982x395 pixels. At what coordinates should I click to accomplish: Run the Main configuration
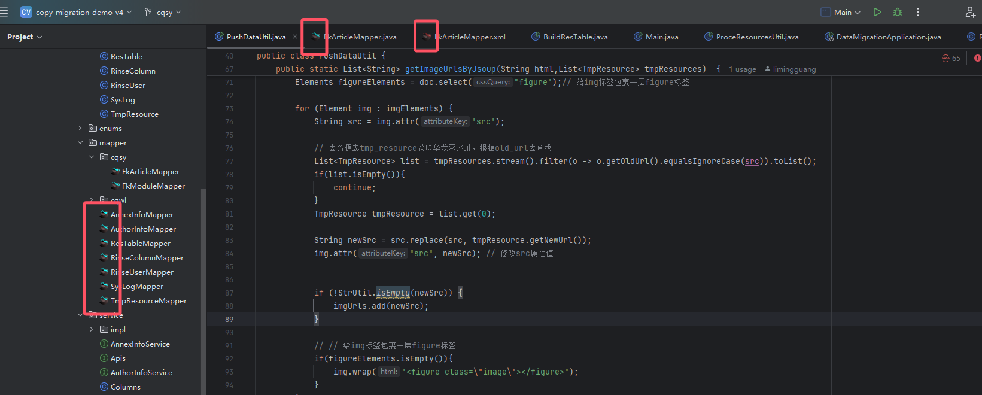coord(877,12)
